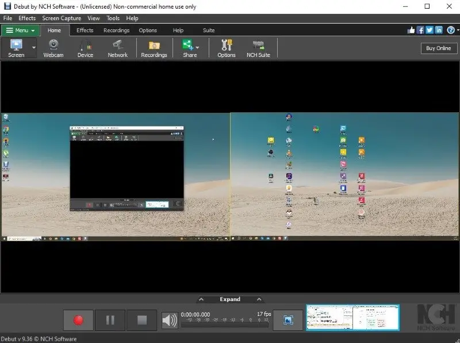
Task: Open the Tools menu
Action: pos(113,18)
